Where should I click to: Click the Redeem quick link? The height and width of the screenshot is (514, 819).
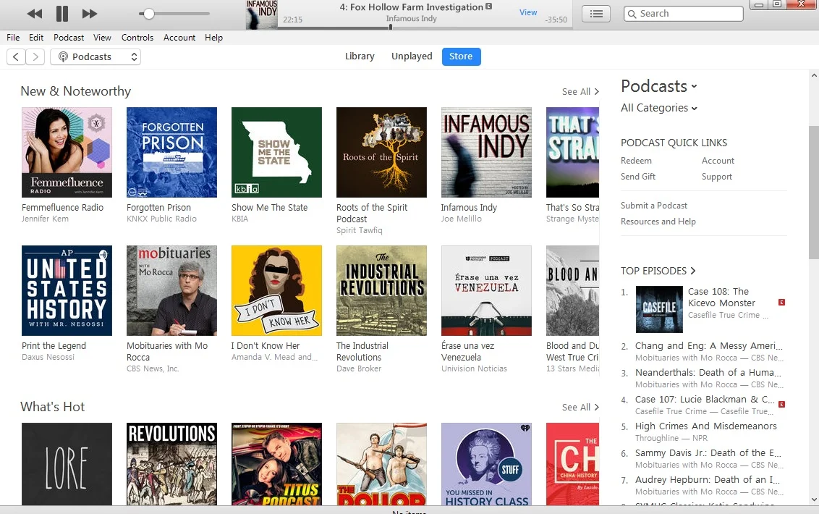(636, 161)
